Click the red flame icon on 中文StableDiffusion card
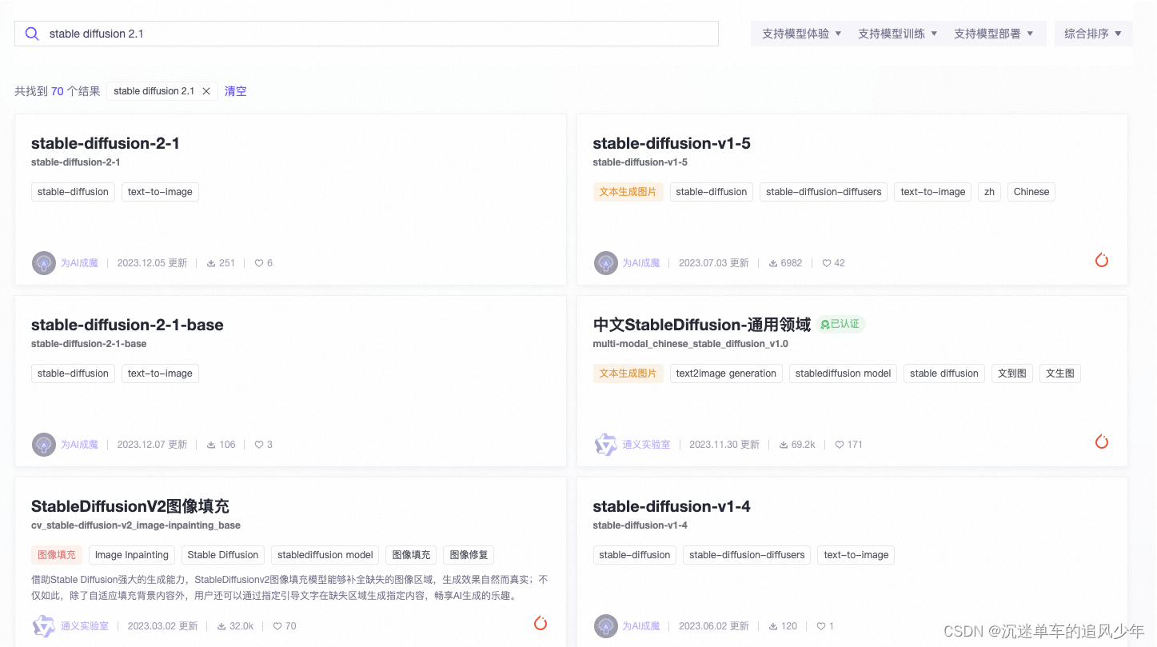 pyautogui.click(x=1102, y=441)
